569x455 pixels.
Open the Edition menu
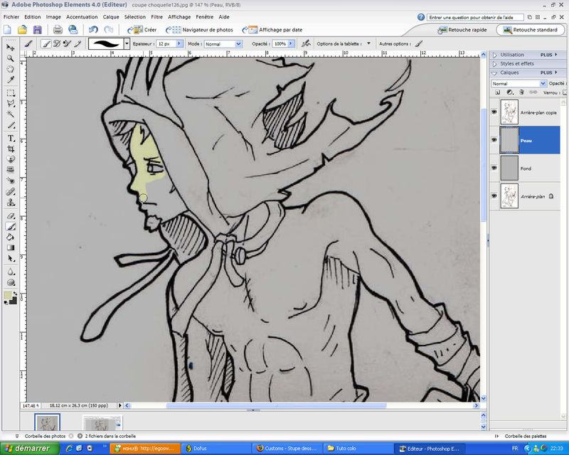(32, 16)
